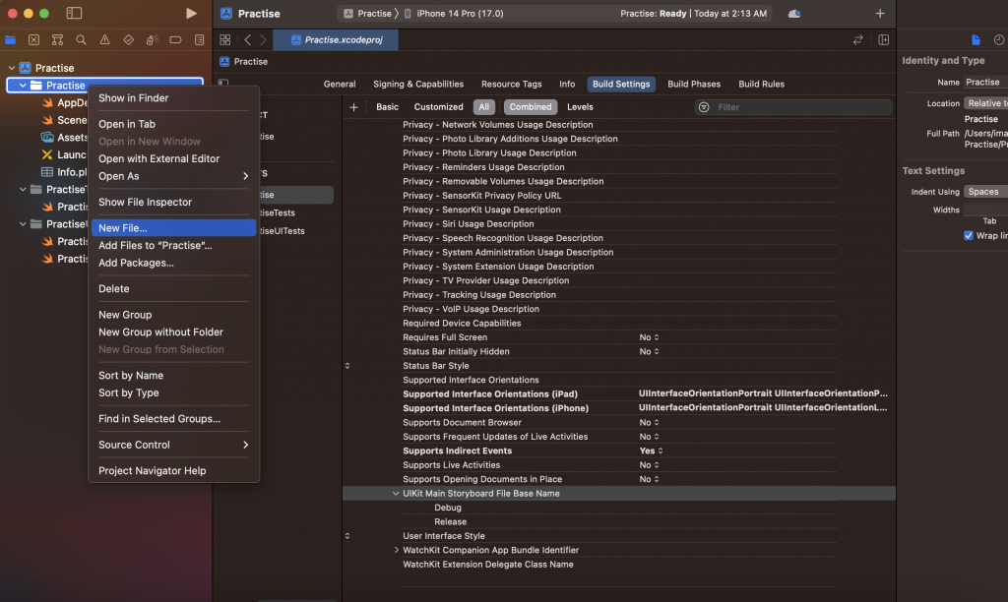Choose New Group menu item
The height and width of the screenshot is (602, 1008).
tap(173, 315)
